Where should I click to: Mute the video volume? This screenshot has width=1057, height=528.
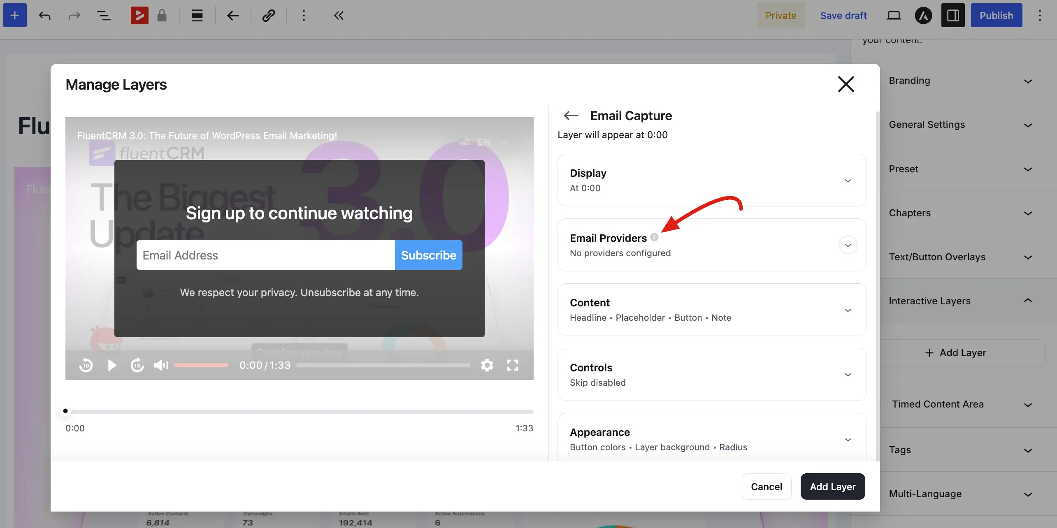point(161,365)
